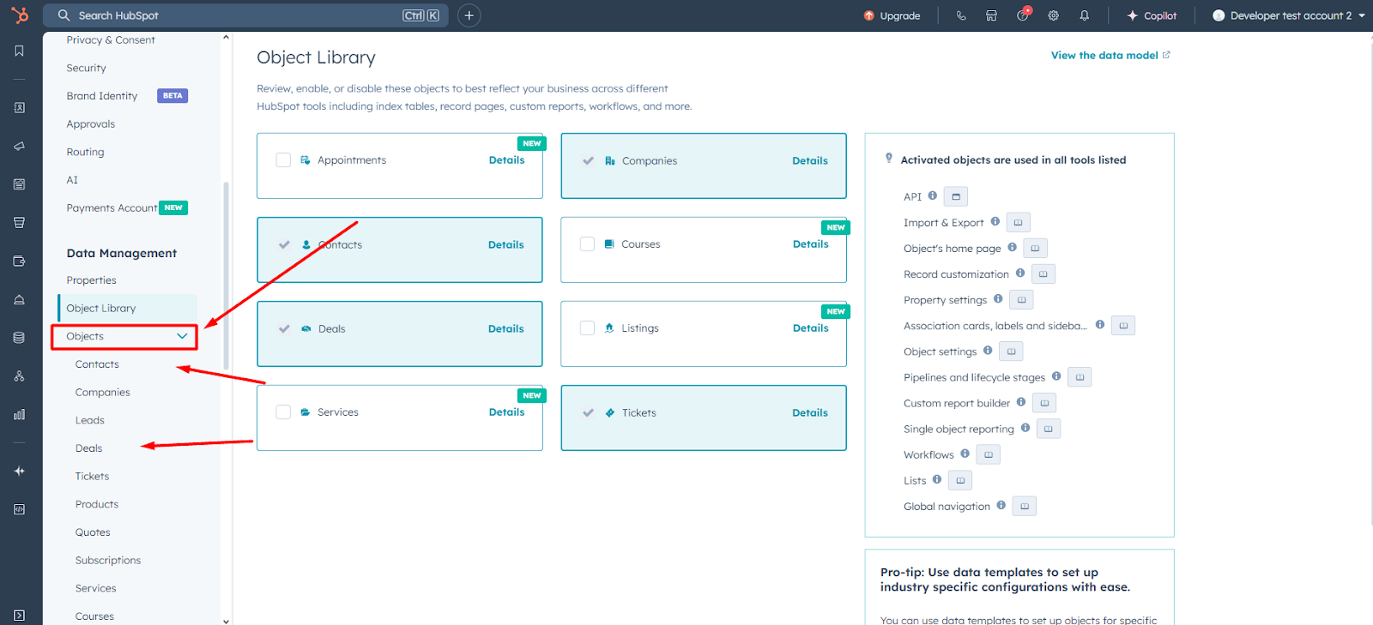The height and width of the screenshot is (625, 1373).
Task: Select Tickets in the Objects submenu
Action: [93, 477]
